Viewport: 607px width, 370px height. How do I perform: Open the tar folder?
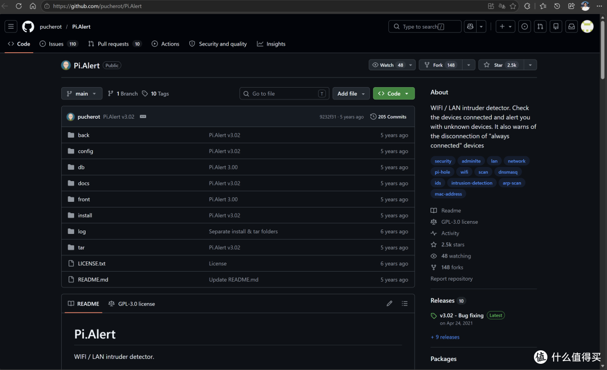pyautogui.click(x=81, y=247)
